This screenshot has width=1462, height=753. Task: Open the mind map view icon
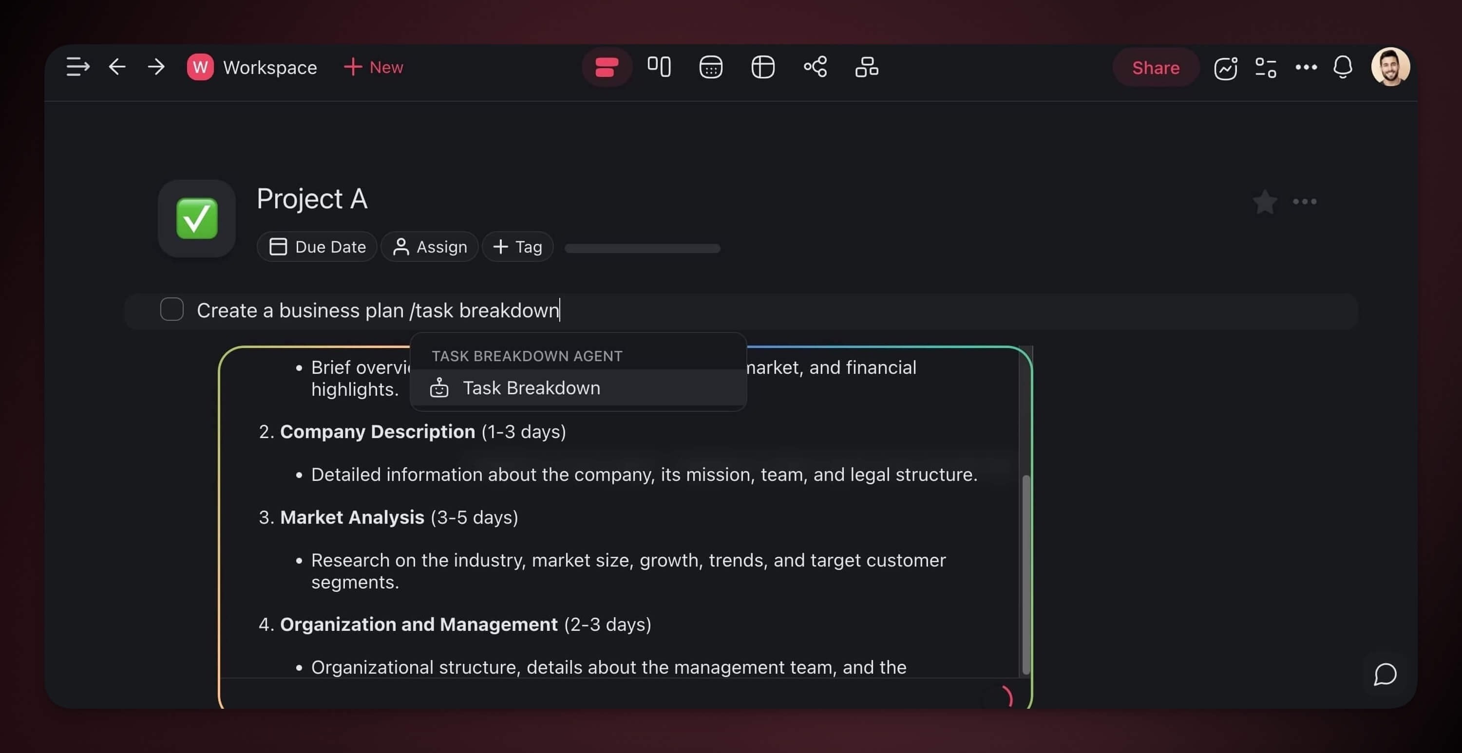pos(815,67)
